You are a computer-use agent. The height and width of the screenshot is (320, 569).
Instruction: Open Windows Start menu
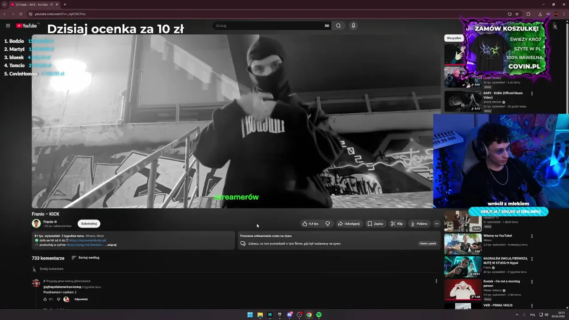coord(250,315)
